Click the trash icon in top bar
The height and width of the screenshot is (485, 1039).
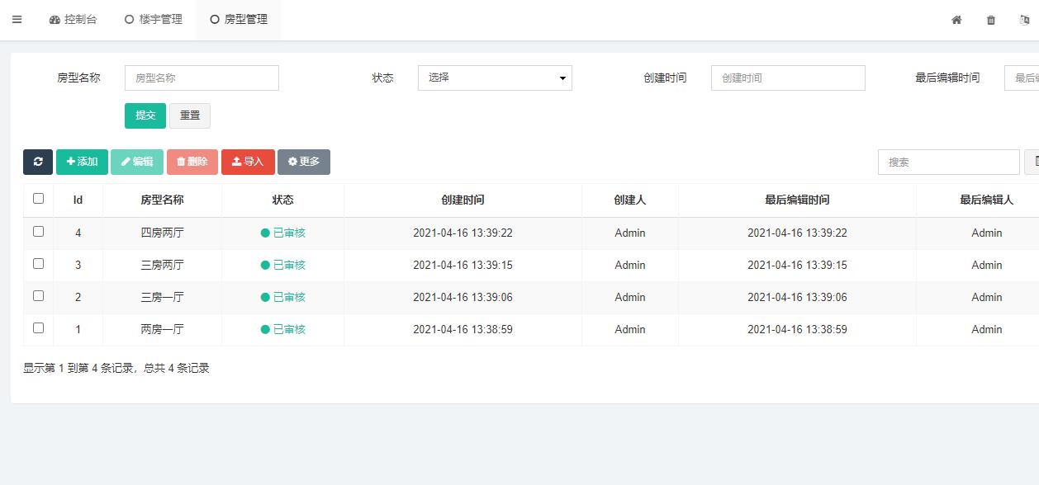(991, 20)
